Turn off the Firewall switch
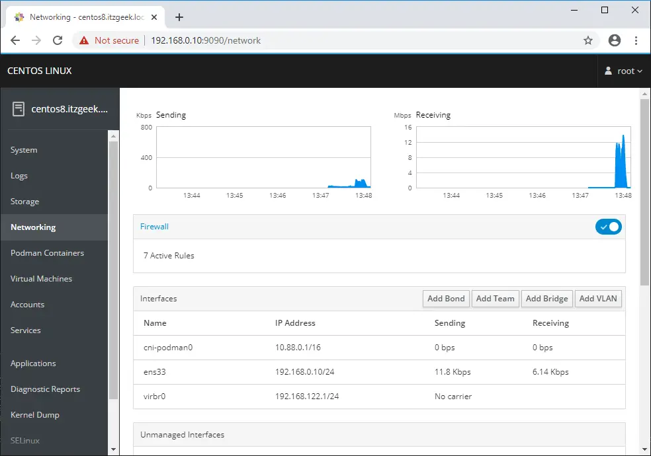The image size is (651, 456). tap(608, 227)
